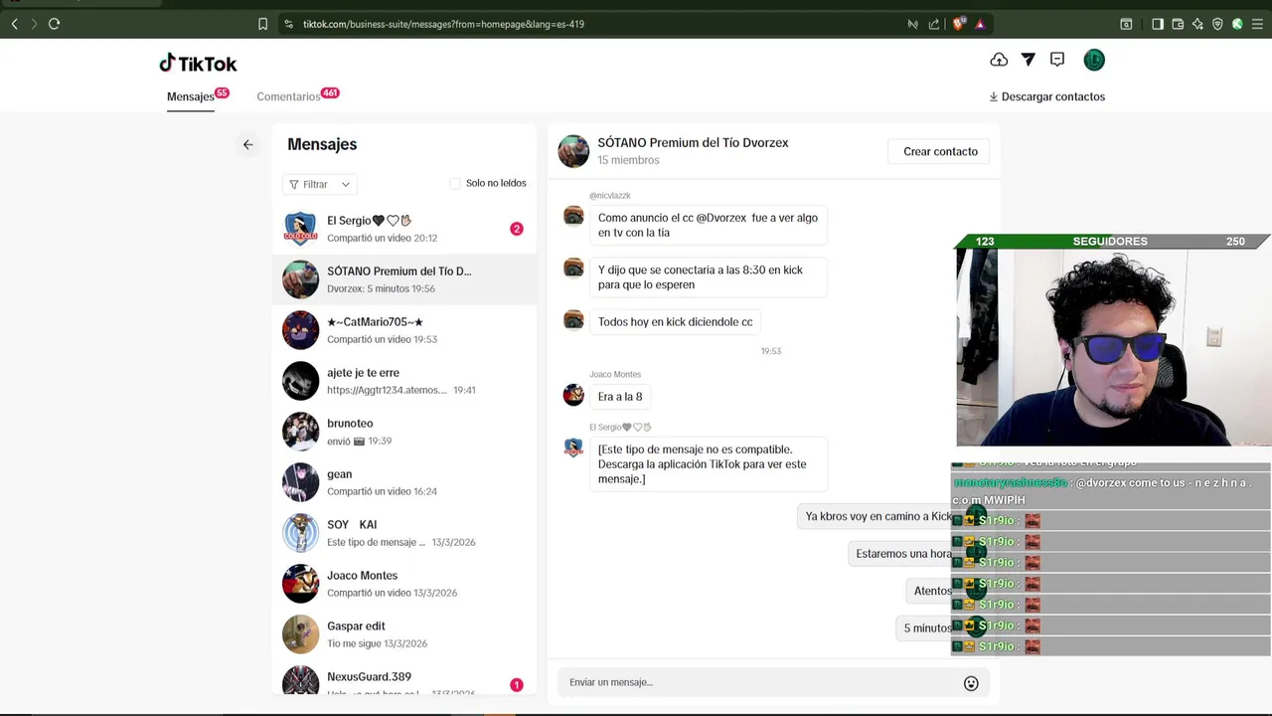Open the Brave VPN shield icon
Screen dimensions: 1272x716
[1217, 24]
